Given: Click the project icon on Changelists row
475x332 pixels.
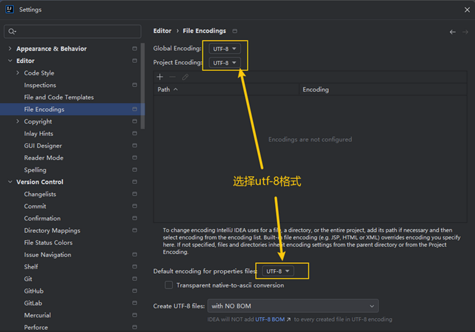Looking at the screenshot, I should (x=134, y=194).
